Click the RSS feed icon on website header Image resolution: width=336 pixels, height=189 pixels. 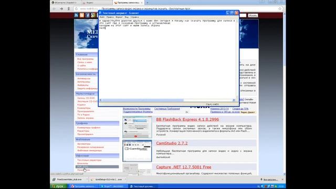click(x=76, y=15)
